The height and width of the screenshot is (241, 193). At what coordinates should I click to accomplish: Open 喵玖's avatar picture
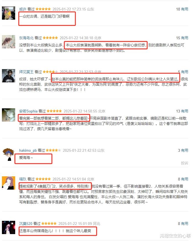pos(9,183)
